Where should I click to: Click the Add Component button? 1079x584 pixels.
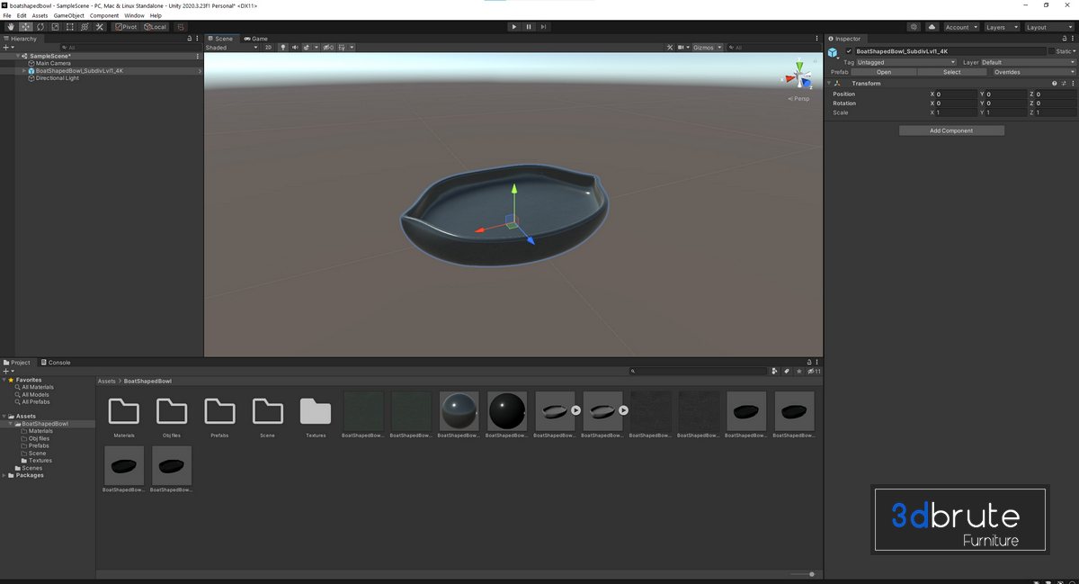pyautogui.click(x=951, y=130)
